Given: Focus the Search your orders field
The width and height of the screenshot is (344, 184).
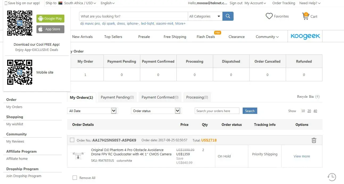Looking at the screenshot, I should click(x=217, y=111).
